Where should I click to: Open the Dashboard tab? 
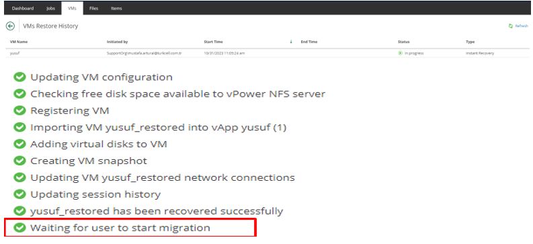pos(23,9)
